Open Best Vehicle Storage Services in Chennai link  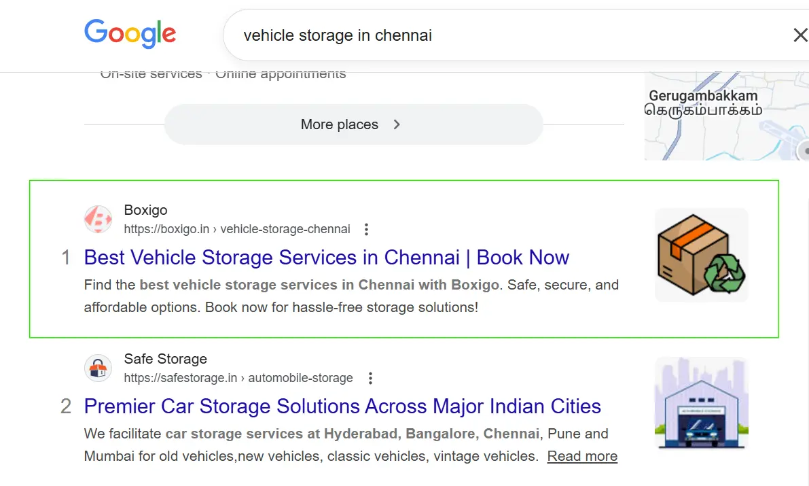(326, 258)
